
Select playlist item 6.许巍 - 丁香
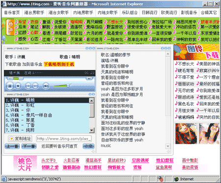pyautogui.click(x=47, y=125)
